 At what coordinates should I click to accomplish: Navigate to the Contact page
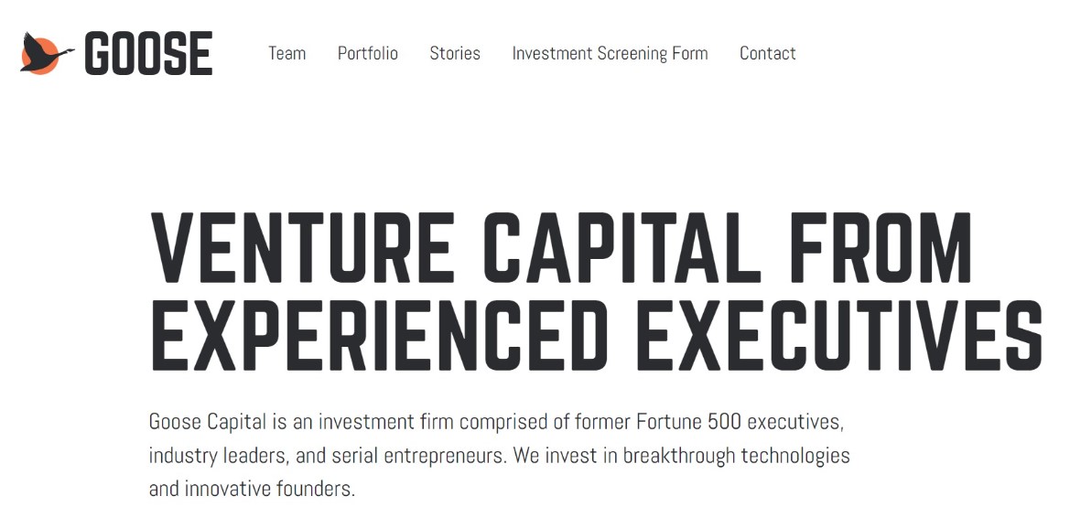pos(767,53)
